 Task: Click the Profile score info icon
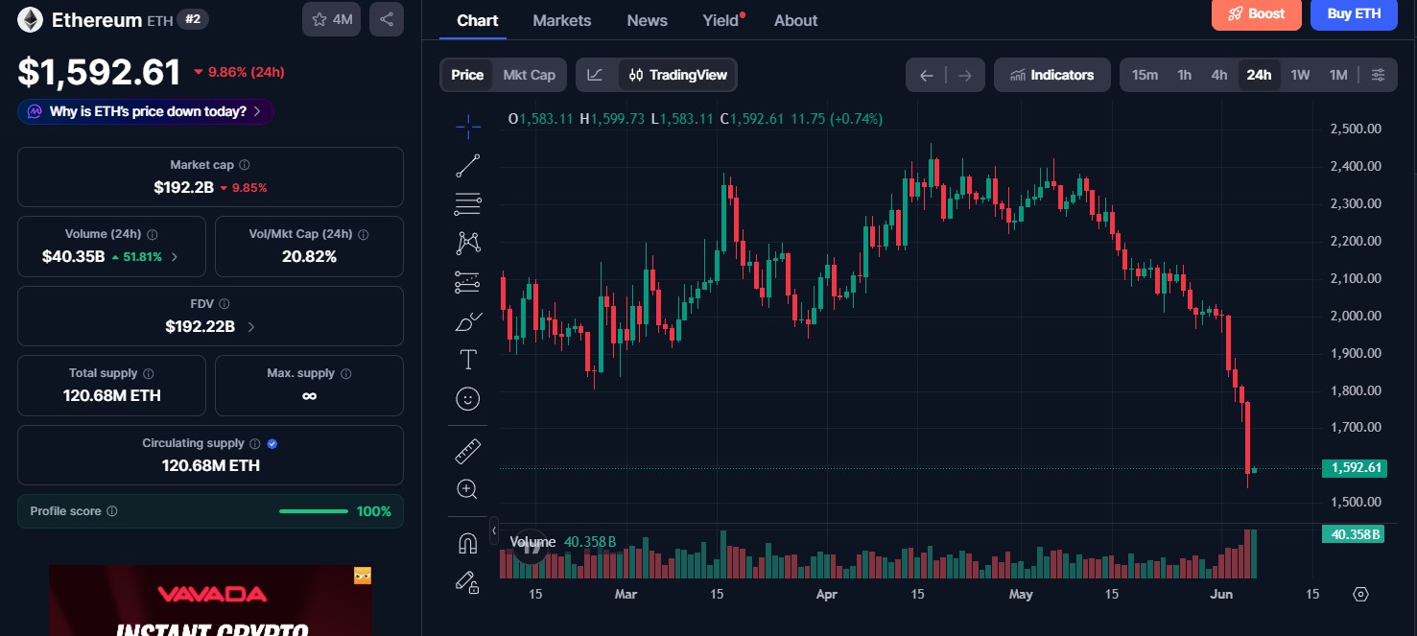click(x=112, y=511)
